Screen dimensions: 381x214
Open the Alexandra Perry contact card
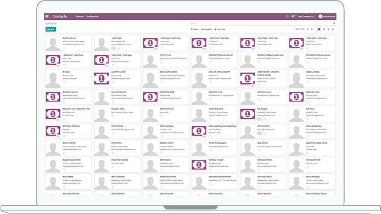[263, 181]
